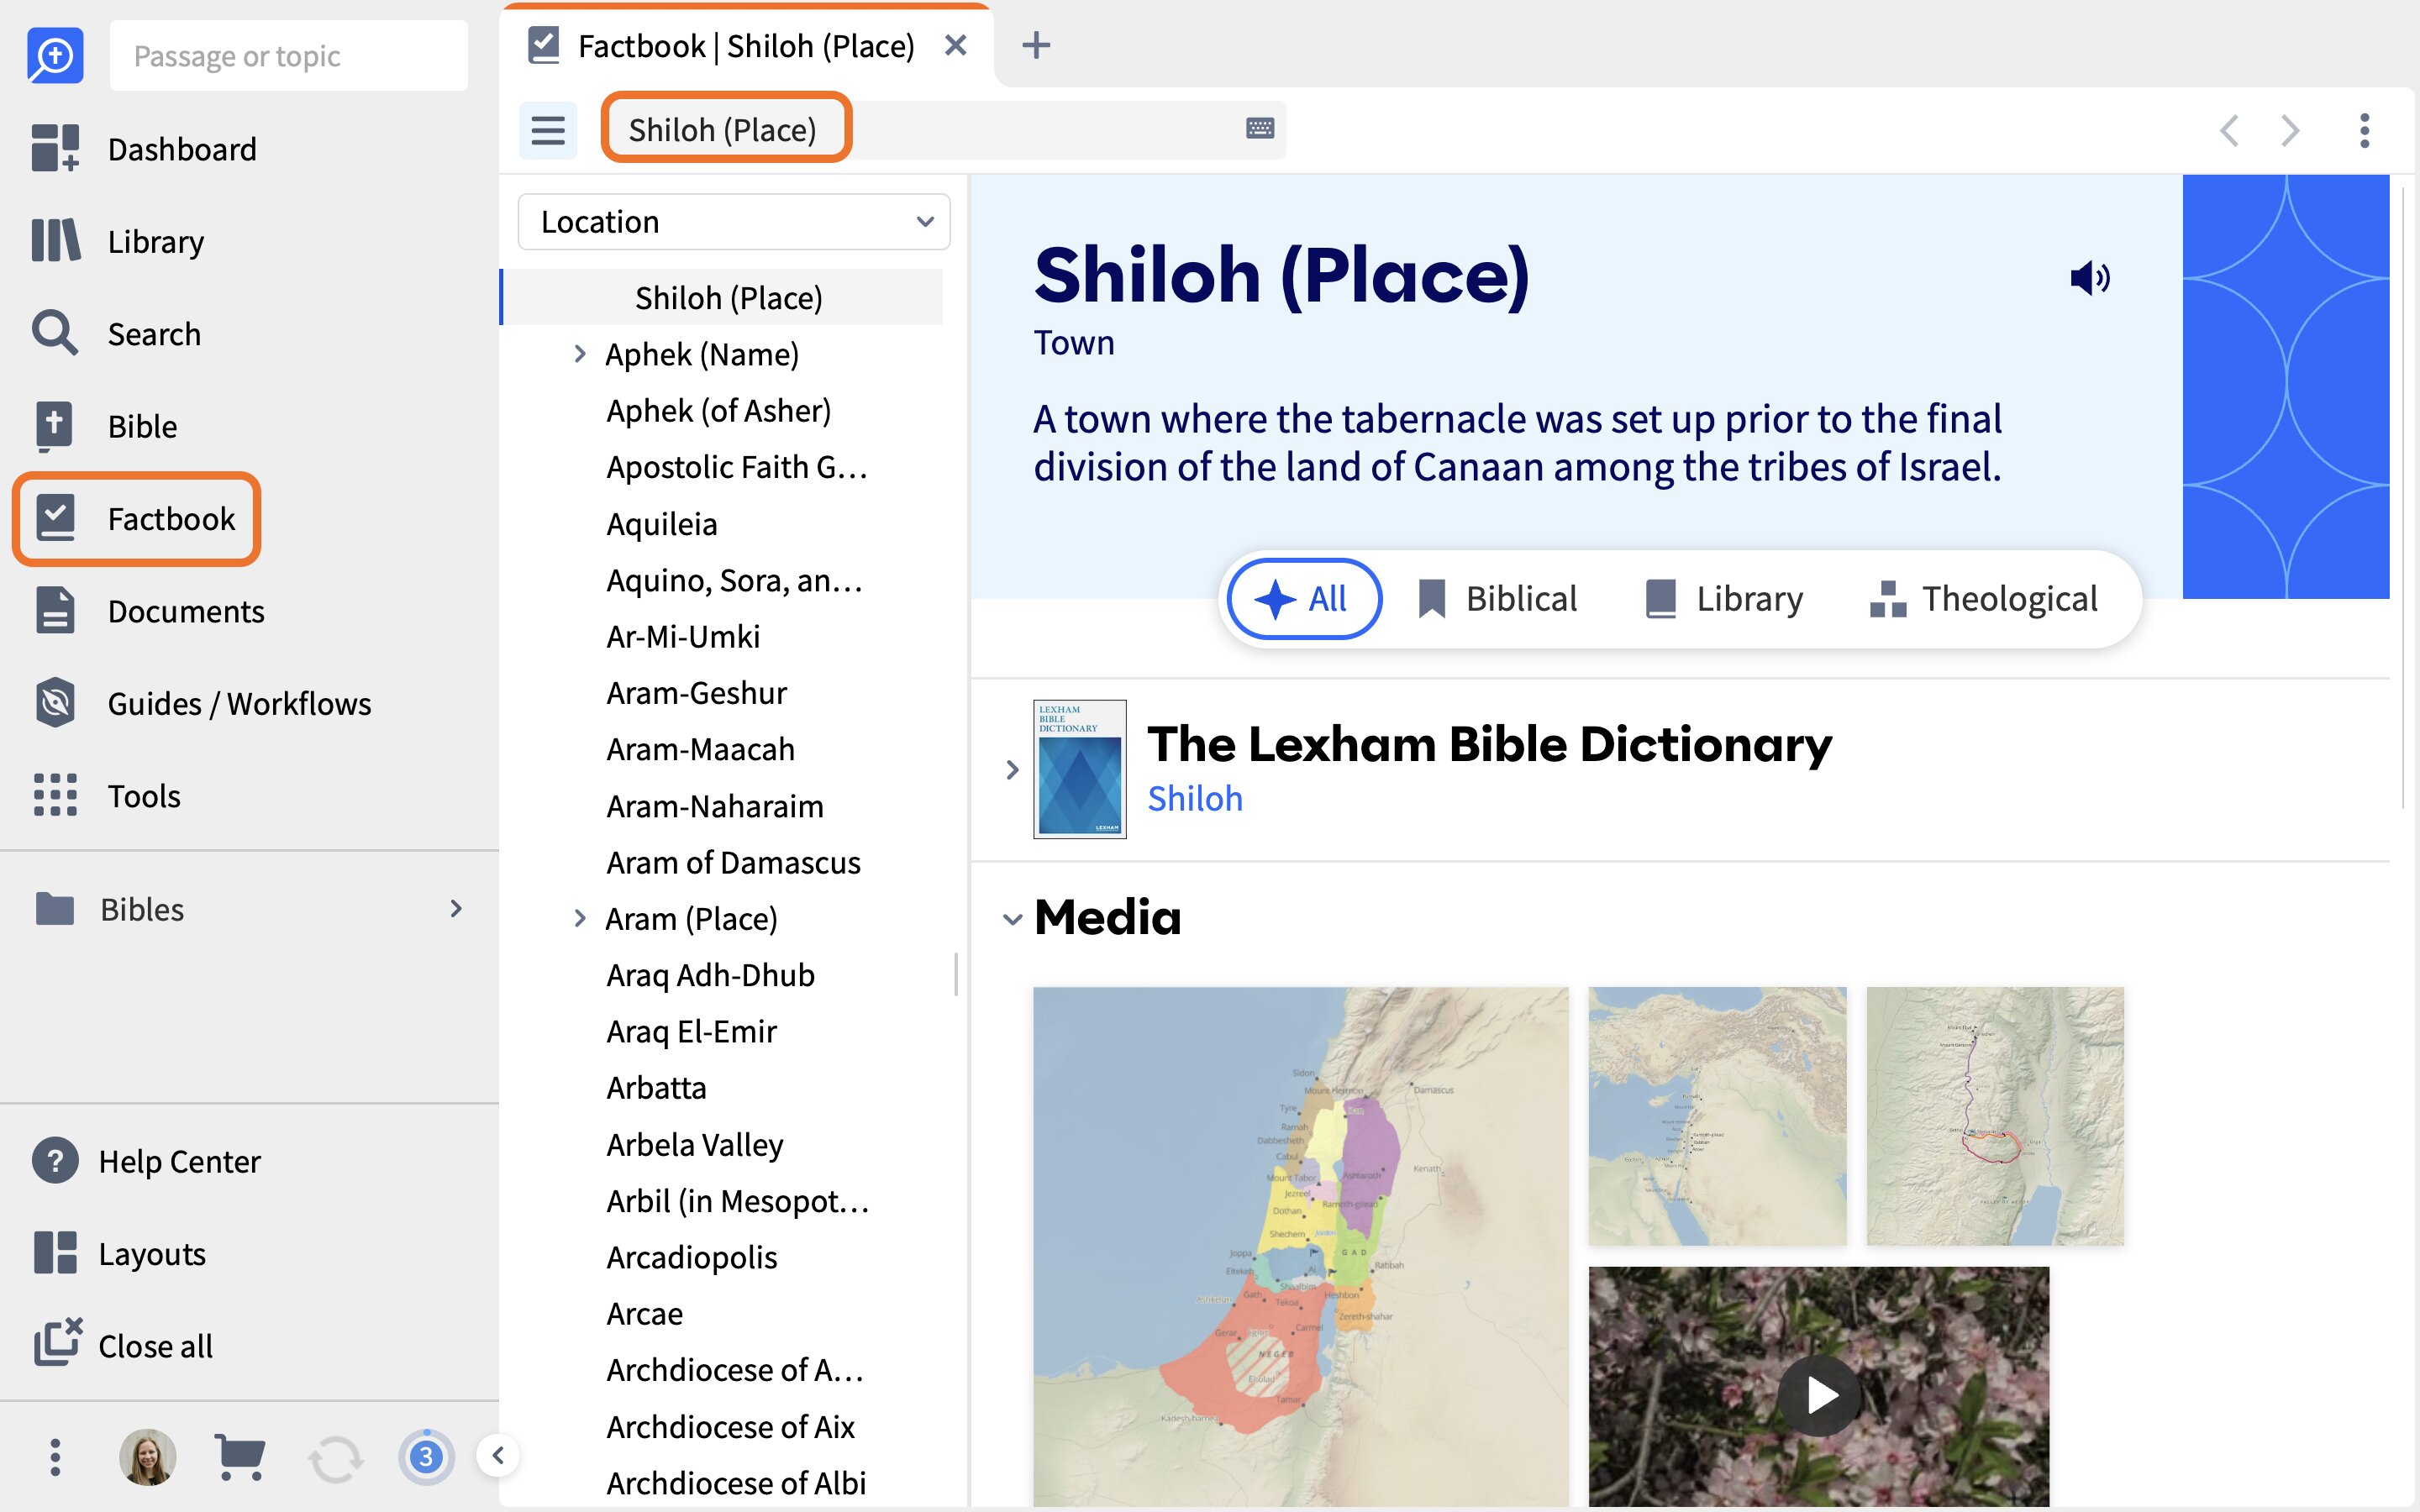Expand The Lexham Bible Dictionary section
2420x1512 pixels.
[x=1012, y=769]
